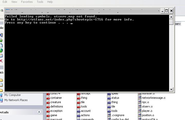The height and width of the screenshot is (120, 185).
Task: Select the exception header file icon
Action: click(48, 111)
